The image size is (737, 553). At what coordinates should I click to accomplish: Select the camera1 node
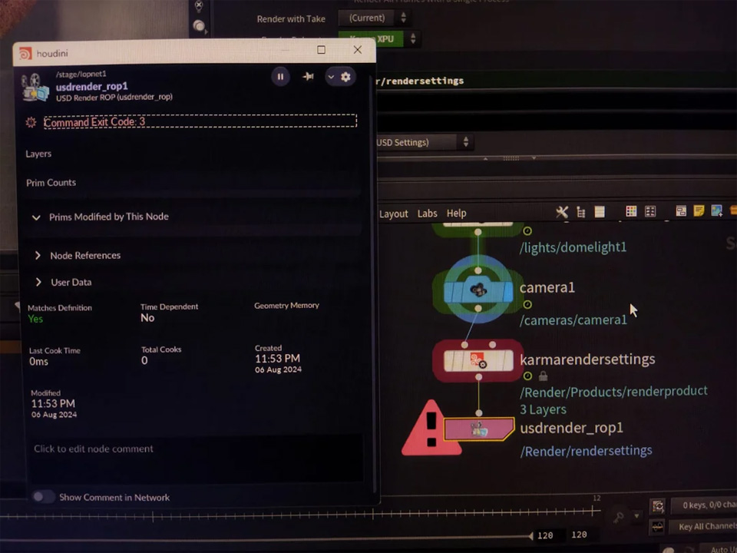[478, 290]
